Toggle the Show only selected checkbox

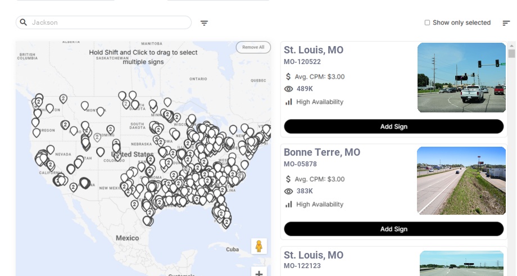(x=427, y=23)
